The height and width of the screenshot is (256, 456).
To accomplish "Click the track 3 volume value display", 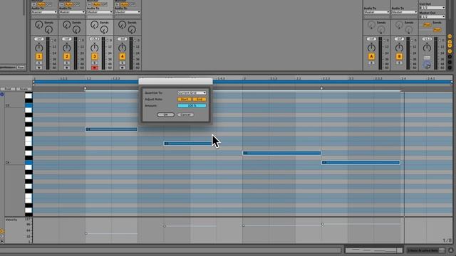I will [x=95, y=39].
